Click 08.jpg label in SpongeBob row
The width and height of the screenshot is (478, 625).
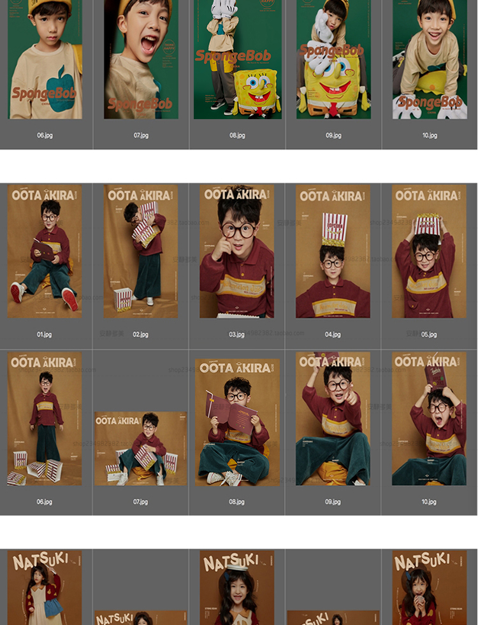(x=237, y=136)
